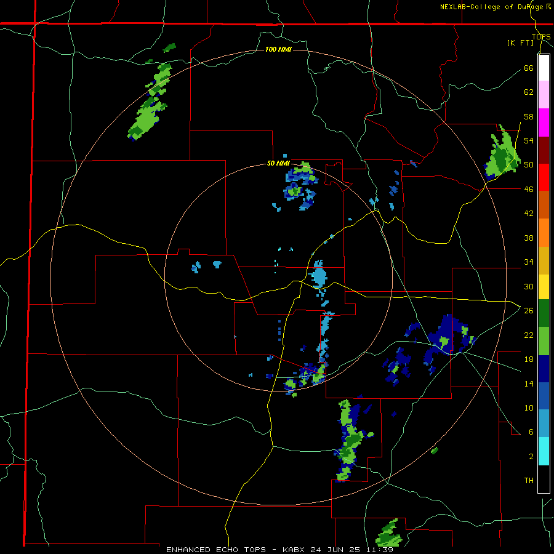
Task: Click the legend value "6"
Action: pyautogui.click(x=531, y=432)
